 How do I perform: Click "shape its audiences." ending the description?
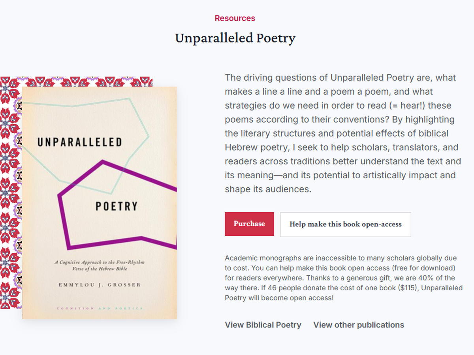click(x=268, y=189)
